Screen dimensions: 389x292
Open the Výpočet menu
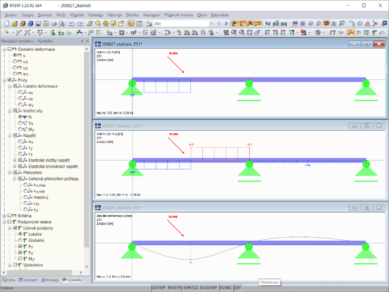pos(77,15)
